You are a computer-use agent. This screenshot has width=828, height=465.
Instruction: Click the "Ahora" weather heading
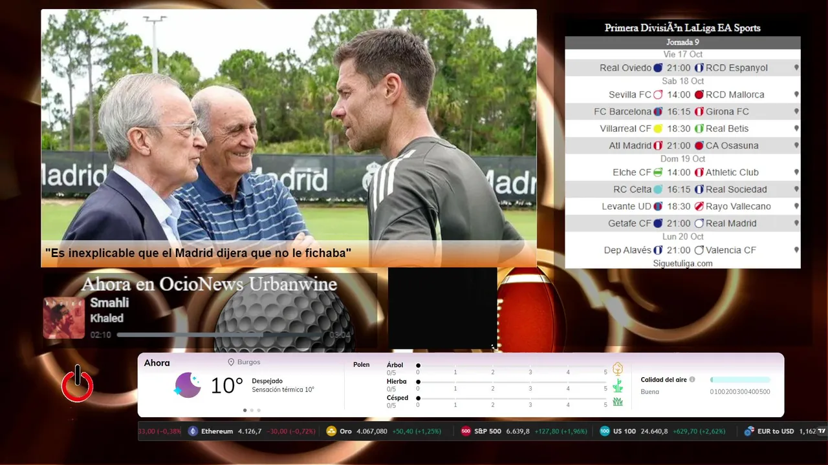point(157,363)
